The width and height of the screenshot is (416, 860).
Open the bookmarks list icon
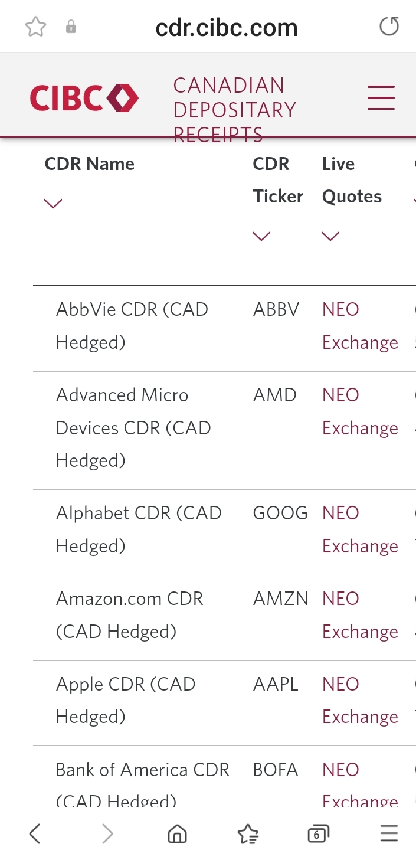tap(248, 833)
